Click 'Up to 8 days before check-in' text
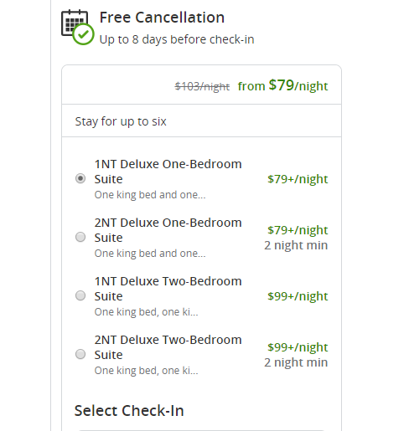This screenshot has width=404, height=431. coord(177,39)
